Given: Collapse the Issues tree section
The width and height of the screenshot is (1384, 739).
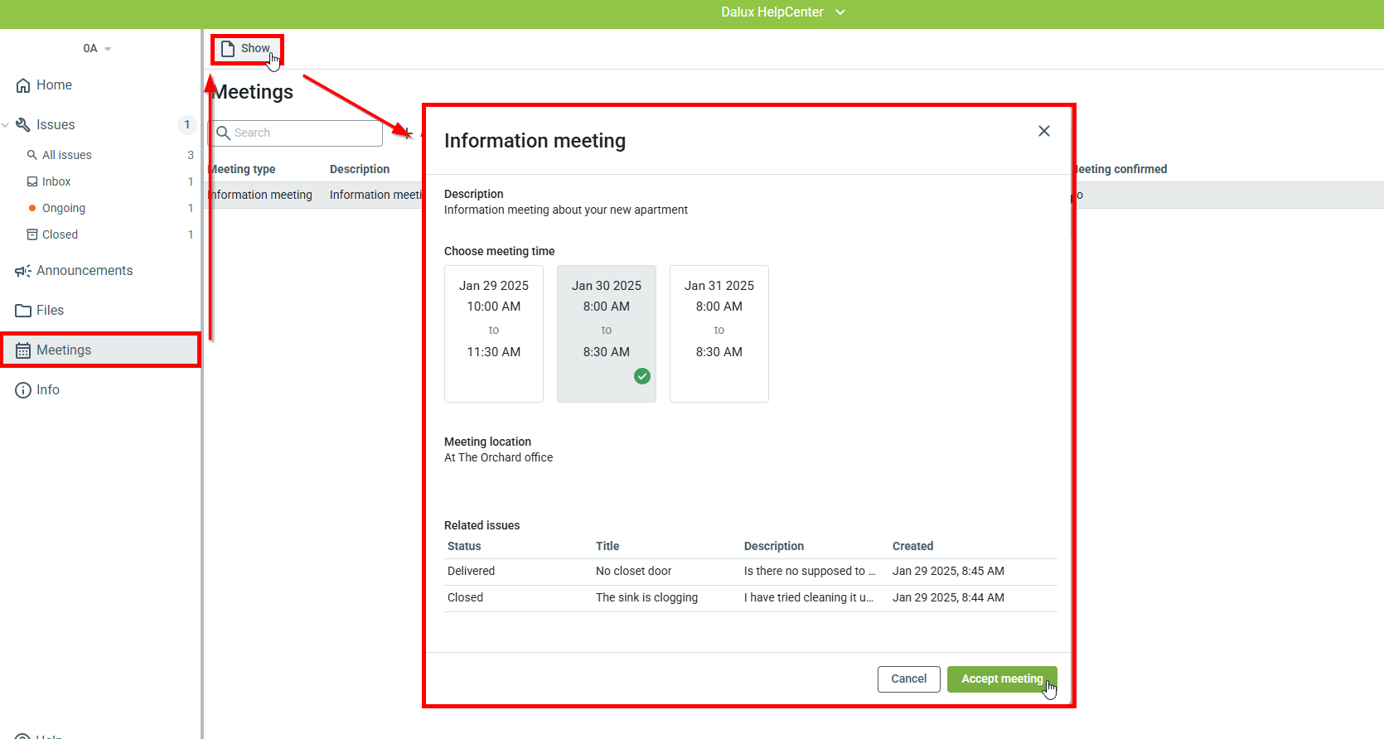Looking at the screenshot, I should coord(6,125).
